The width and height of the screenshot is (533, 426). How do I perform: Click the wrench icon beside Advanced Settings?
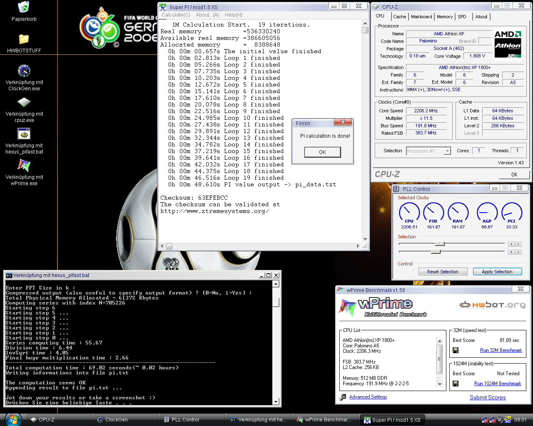coord(343,397)
